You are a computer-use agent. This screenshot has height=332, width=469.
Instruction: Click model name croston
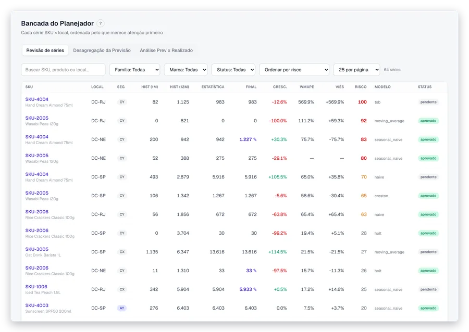click(381, 196)
